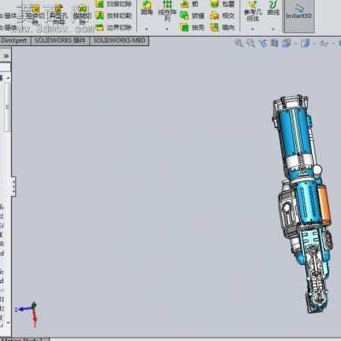341x341 pixels.
Task: Click the feature tree scroll-down arrow
Action: click(x=9, y=323)
